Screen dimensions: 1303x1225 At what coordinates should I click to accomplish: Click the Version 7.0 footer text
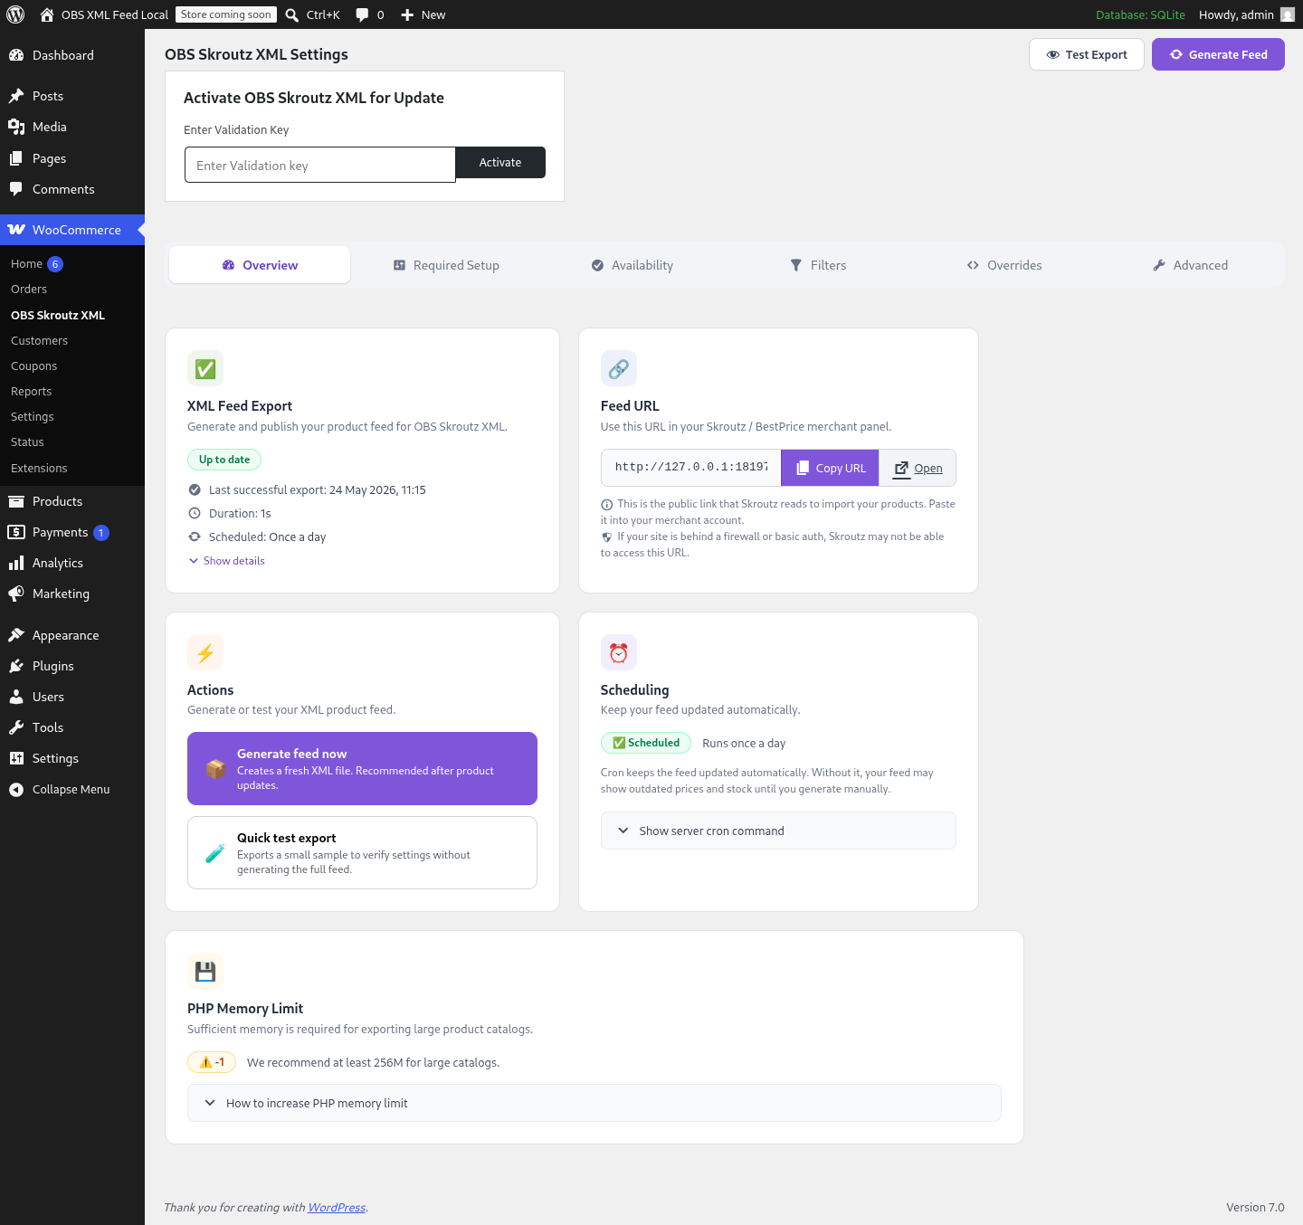1255,1207
